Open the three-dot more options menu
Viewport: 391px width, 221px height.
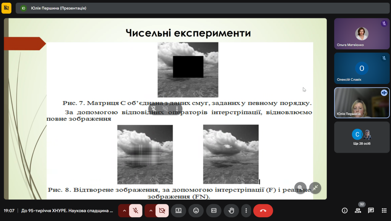(x=246, y=210)
